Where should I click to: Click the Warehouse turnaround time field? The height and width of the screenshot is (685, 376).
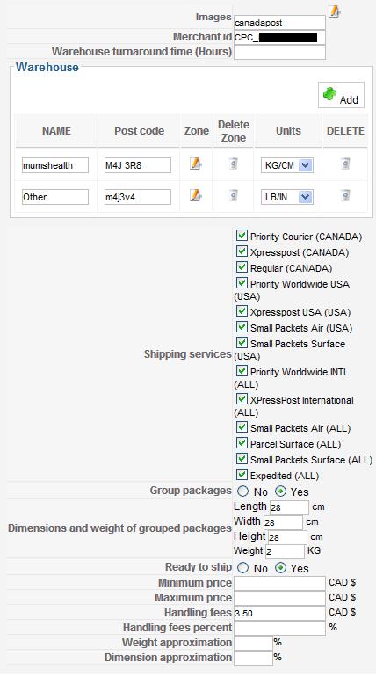click(279, 52)
